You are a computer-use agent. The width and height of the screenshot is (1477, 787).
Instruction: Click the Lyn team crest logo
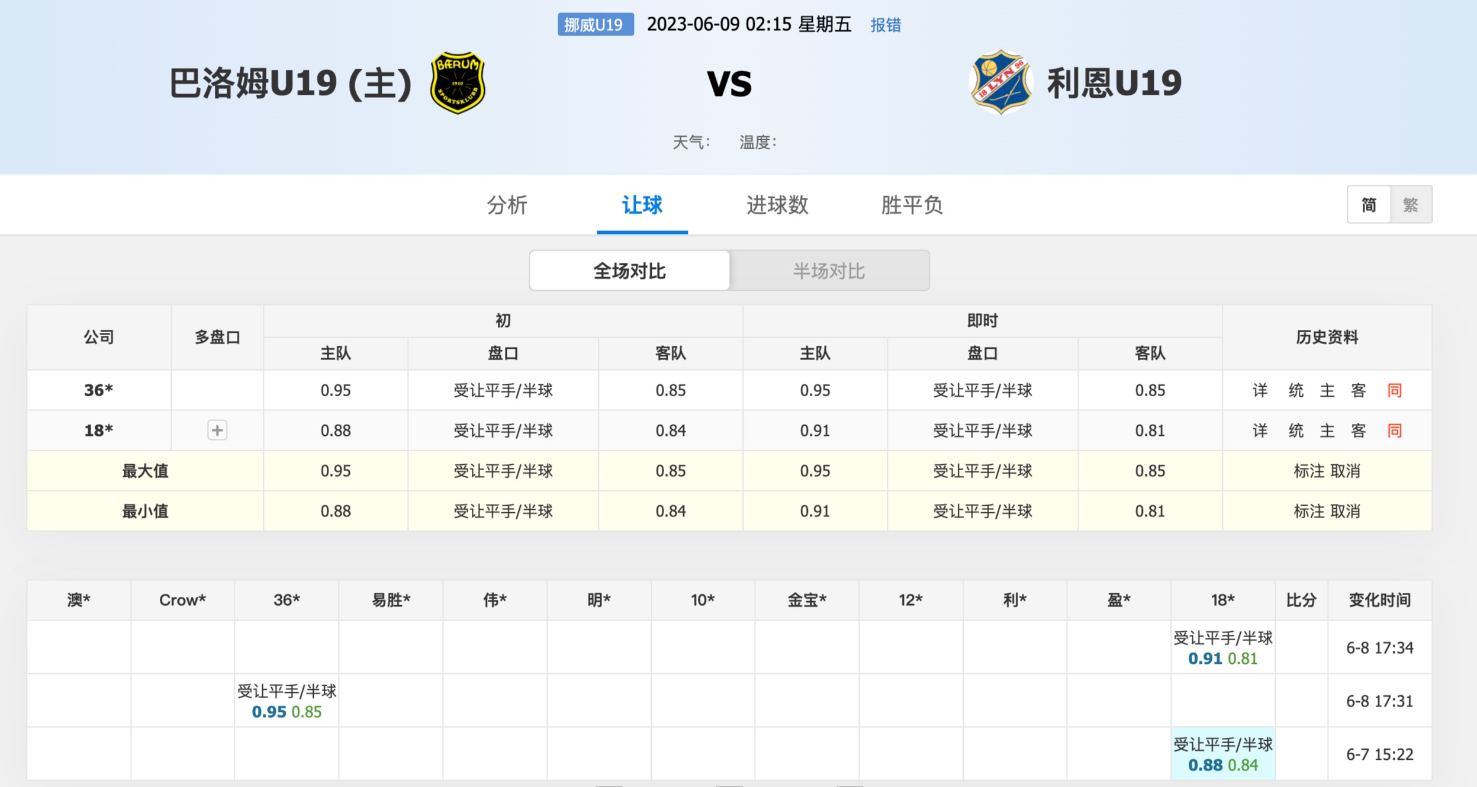[x=1000, y=82]
